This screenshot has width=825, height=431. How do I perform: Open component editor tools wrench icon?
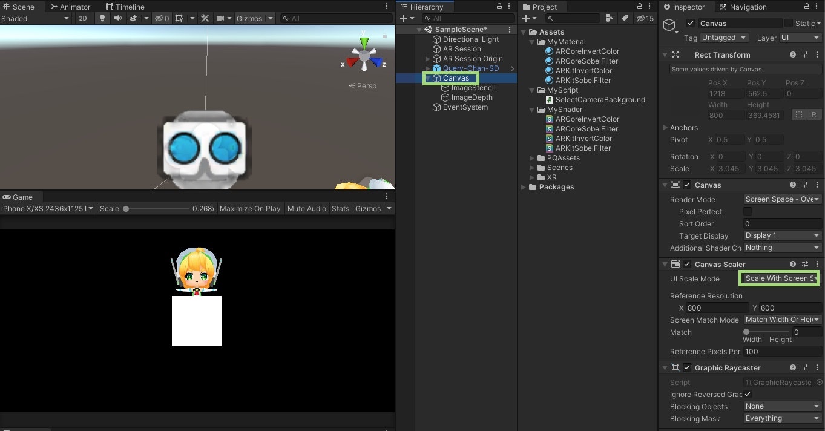tap(205, 19)
